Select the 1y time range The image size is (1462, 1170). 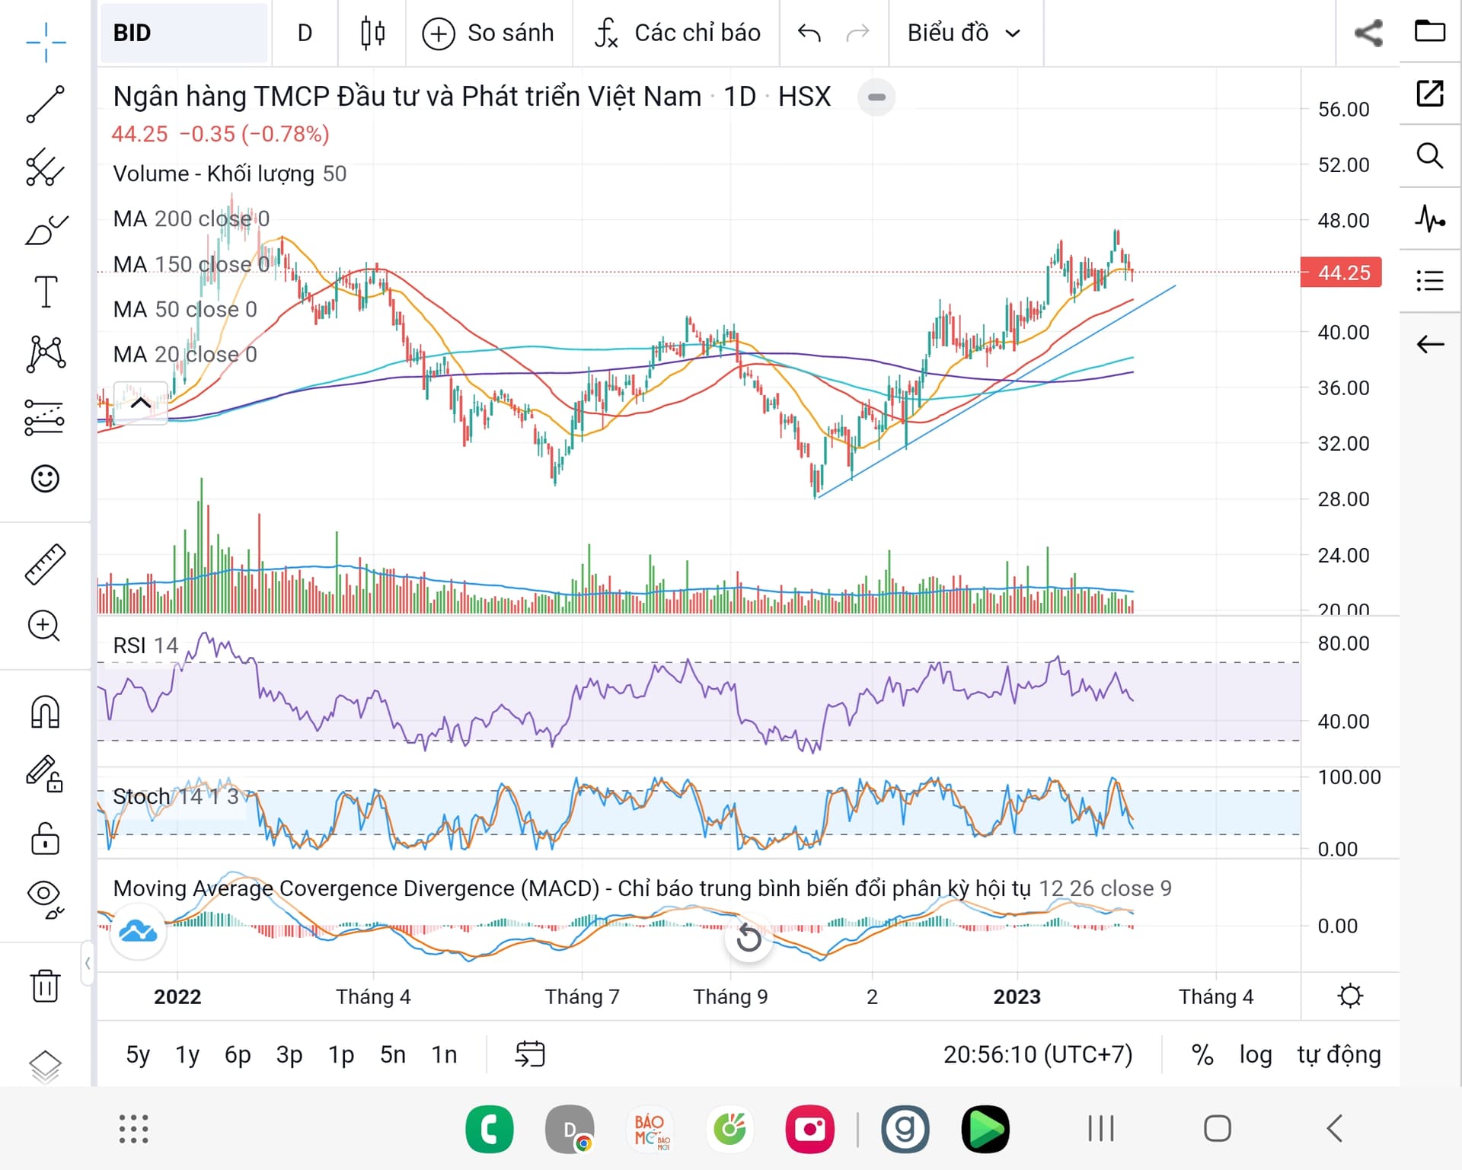click(187, 1054)
